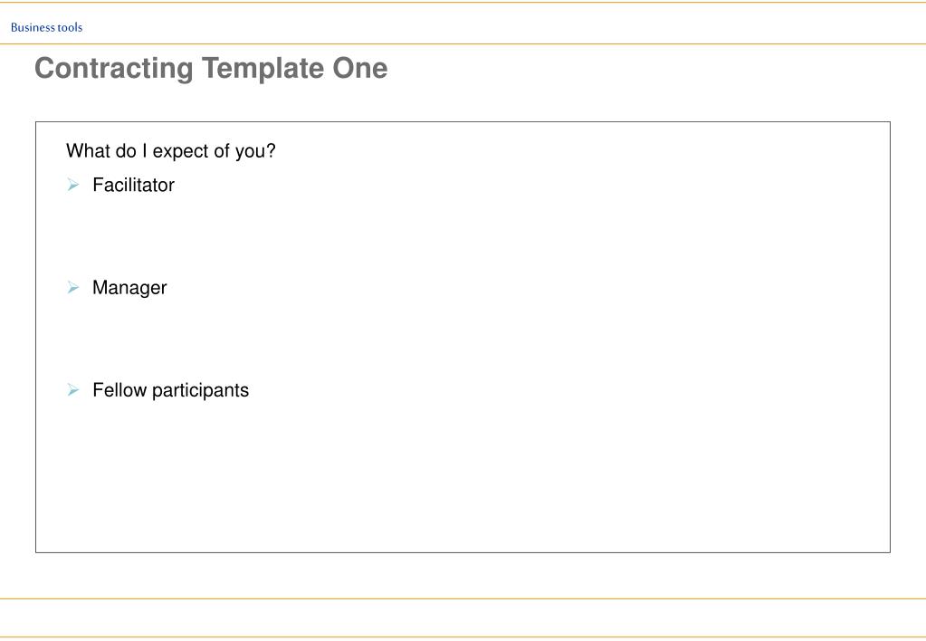Click the arrow bullet beside Facilitator
This screenshot has height=641, width=926.
72,185
